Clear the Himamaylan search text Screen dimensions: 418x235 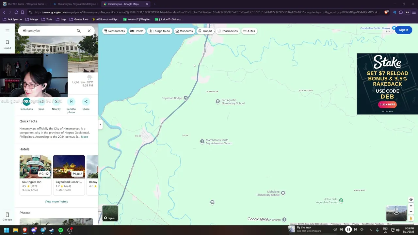(89, 31)
